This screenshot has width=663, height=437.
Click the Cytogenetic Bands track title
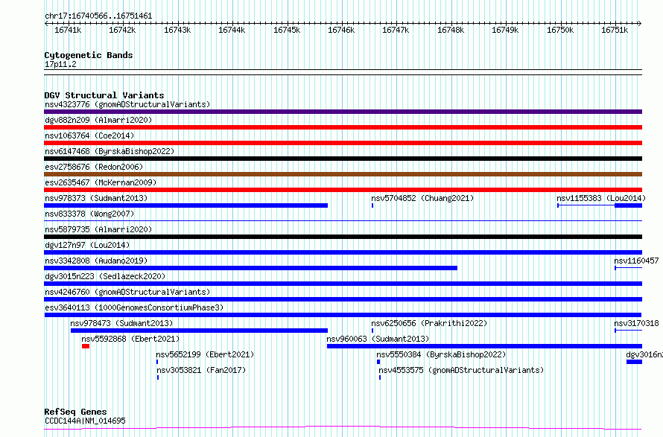coord(89,55)
